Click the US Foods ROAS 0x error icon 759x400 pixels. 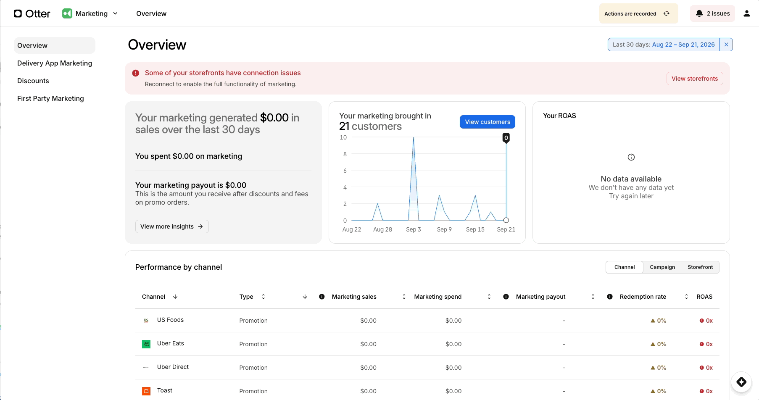pyautogui.click(x=701, y=321)
